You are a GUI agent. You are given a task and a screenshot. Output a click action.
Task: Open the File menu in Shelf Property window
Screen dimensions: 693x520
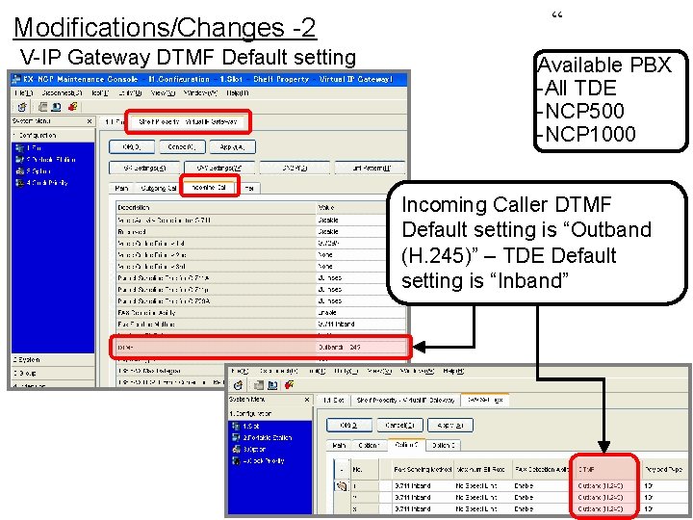[24, 92]
